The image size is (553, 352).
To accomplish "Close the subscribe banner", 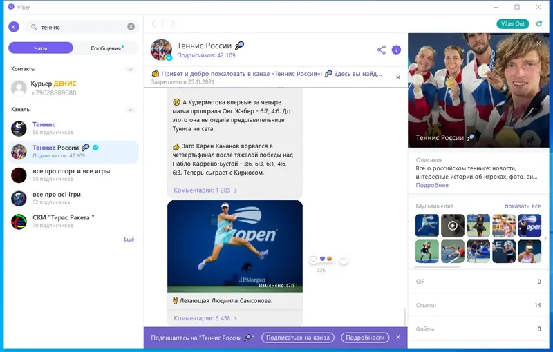I will [398, 338].
